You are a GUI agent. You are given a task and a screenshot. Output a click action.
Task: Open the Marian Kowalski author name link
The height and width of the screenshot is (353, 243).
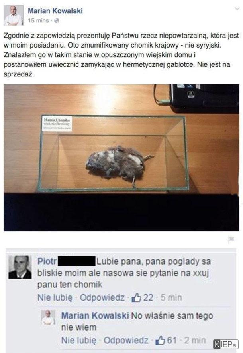pos(55,10)
